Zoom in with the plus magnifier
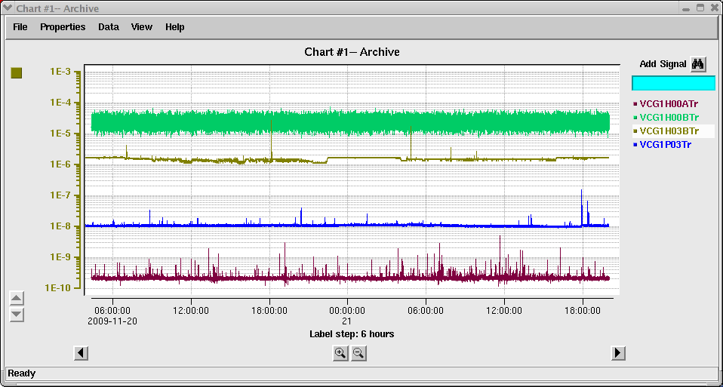The height and width of the screenshot is (387, 723). pyautogui.click(x=341, y=353)
